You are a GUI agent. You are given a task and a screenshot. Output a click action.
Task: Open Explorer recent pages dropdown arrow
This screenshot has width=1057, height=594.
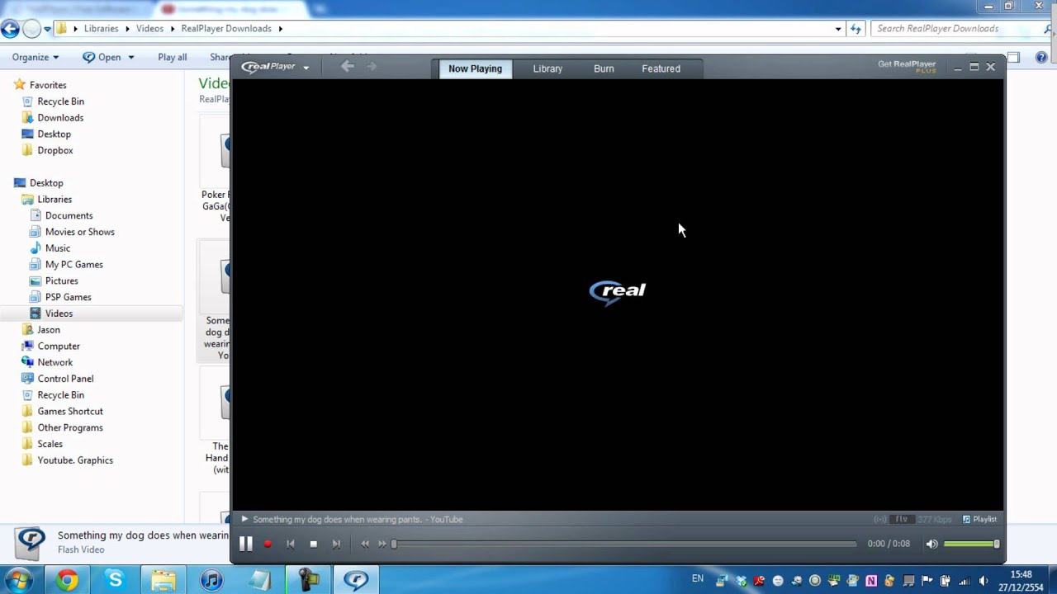tap(48, 29)
